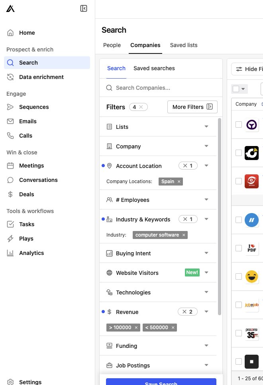Screen dimensions: 263x385
Task: Click the Apollo logo icon
Action: 10,9
